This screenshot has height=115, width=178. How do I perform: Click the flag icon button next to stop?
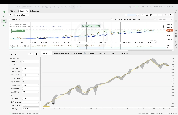[x=171, y=15]
